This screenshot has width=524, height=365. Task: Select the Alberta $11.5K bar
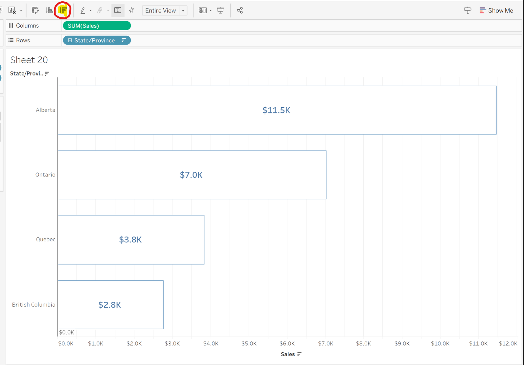click(277, 110)
